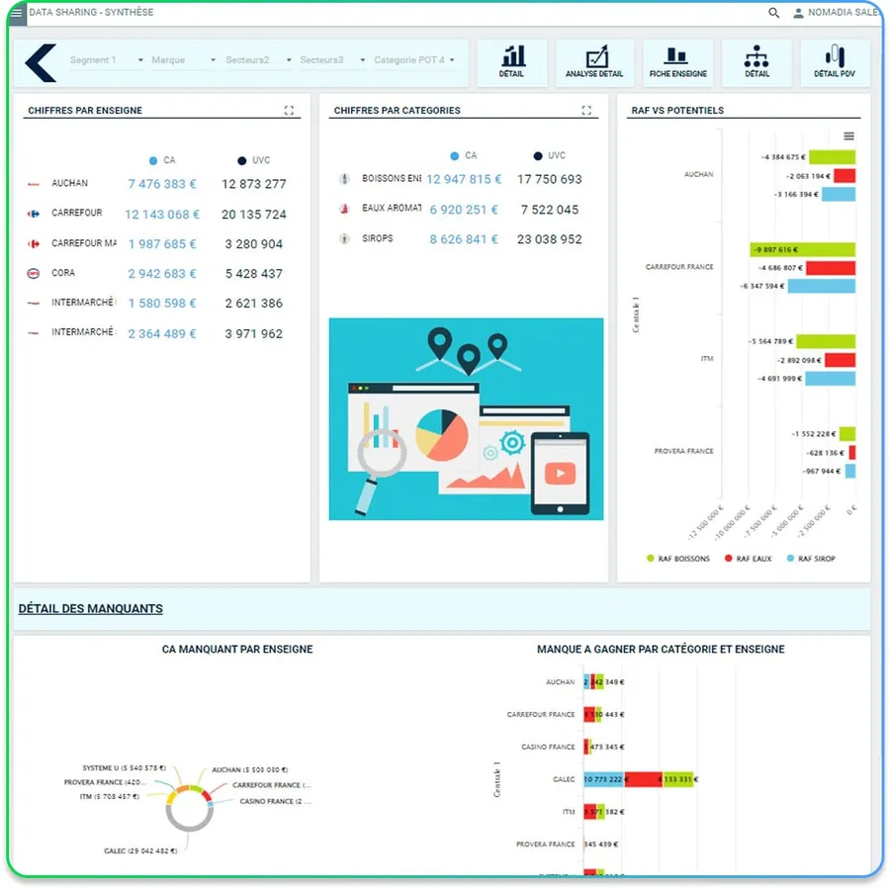This screenshot has width=890, height=889.
Task: Select Boissons CA value 12 947 815 €
Action: (x=464, y=179)
